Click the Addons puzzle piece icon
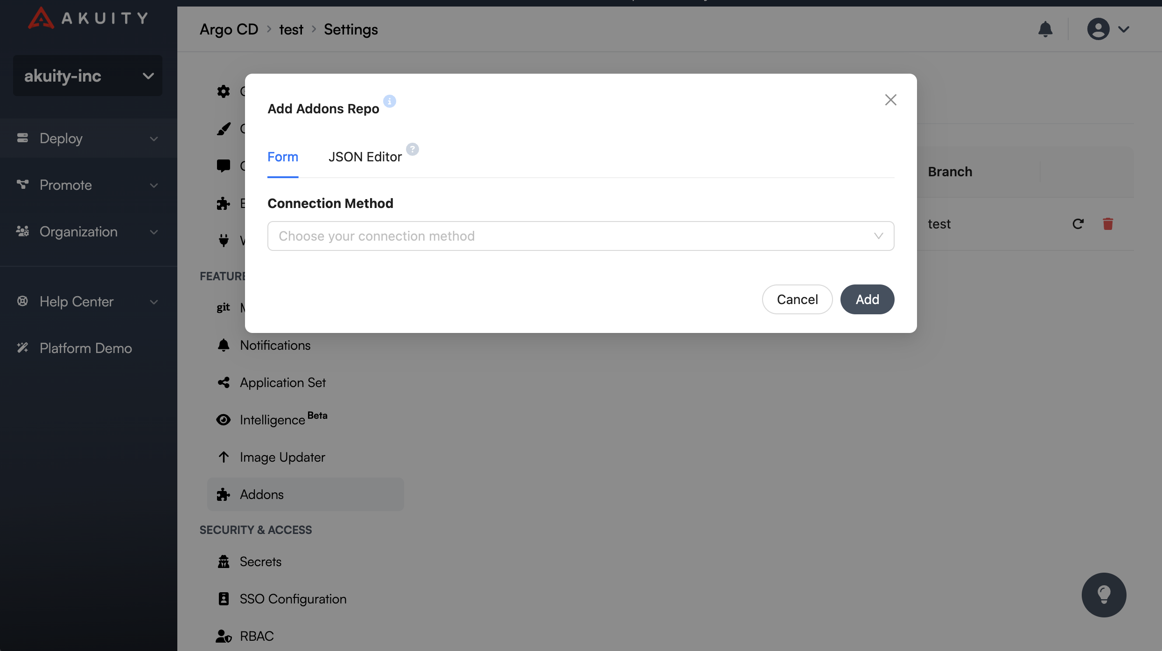 (x=224, y=494)
